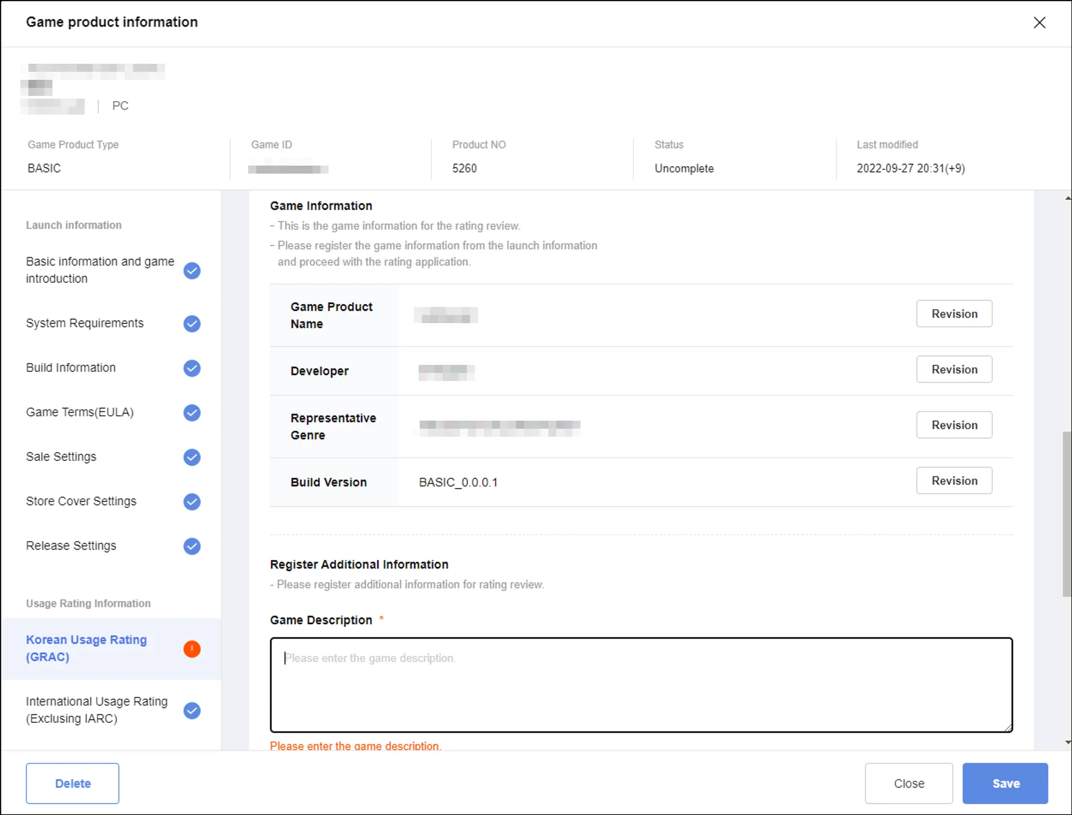Click the vertical scrollbar thumb
The height and width of the screenshot is (815, 1072).
[x=1067, y=513]
